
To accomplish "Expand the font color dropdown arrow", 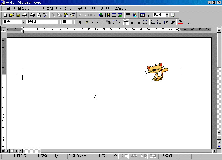I will 185,22.
